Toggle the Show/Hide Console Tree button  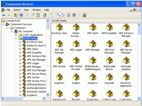click(x=21, y=15)
